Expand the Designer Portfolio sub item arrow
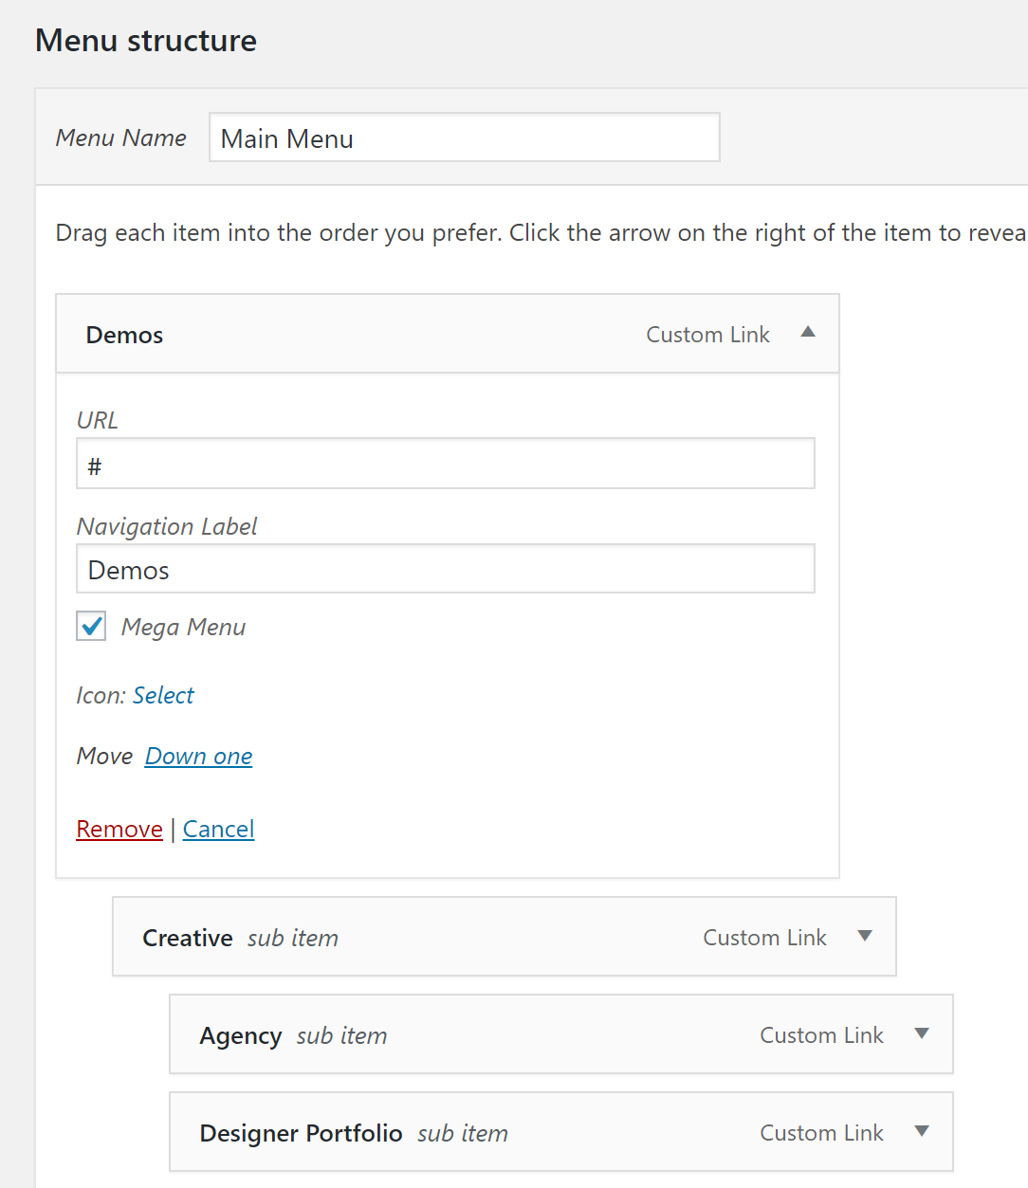The height and width of the screenshot is (1188, 1028). coord(922,1132)
